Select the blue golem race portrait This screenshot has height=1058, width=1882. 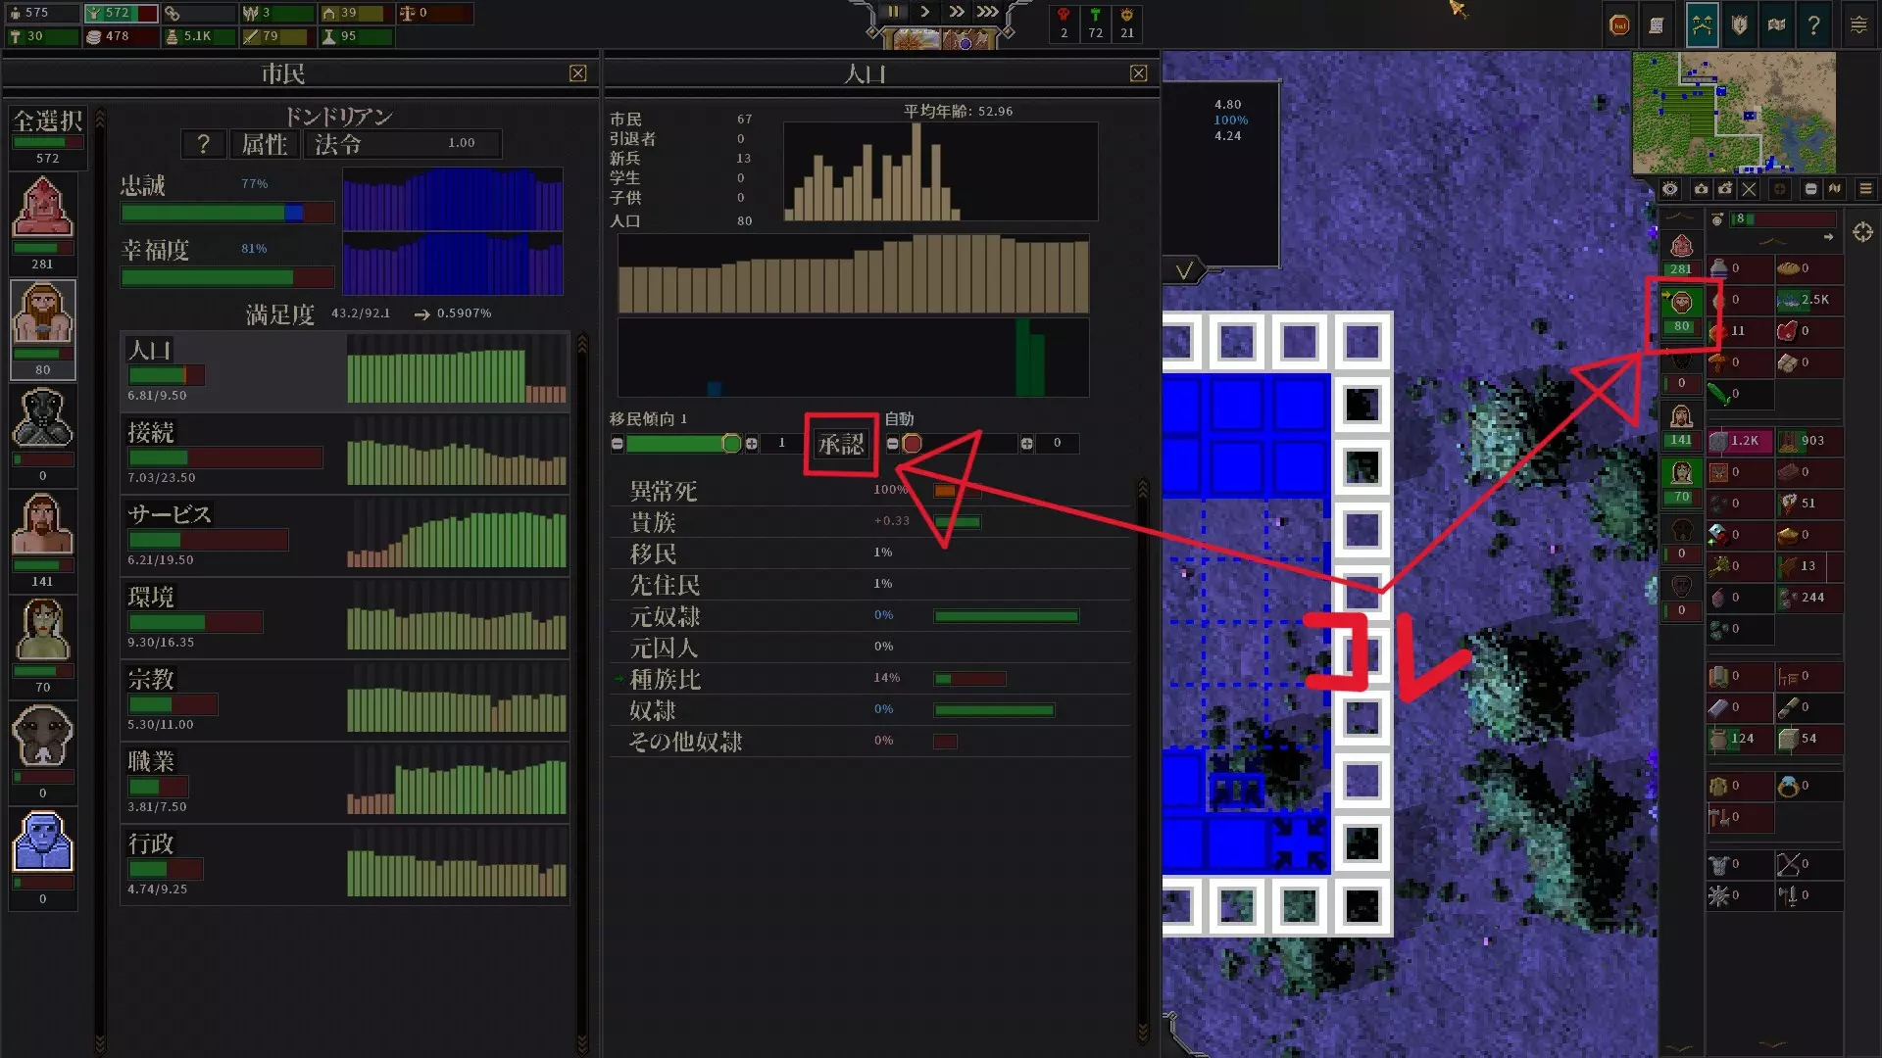[42, 842]
